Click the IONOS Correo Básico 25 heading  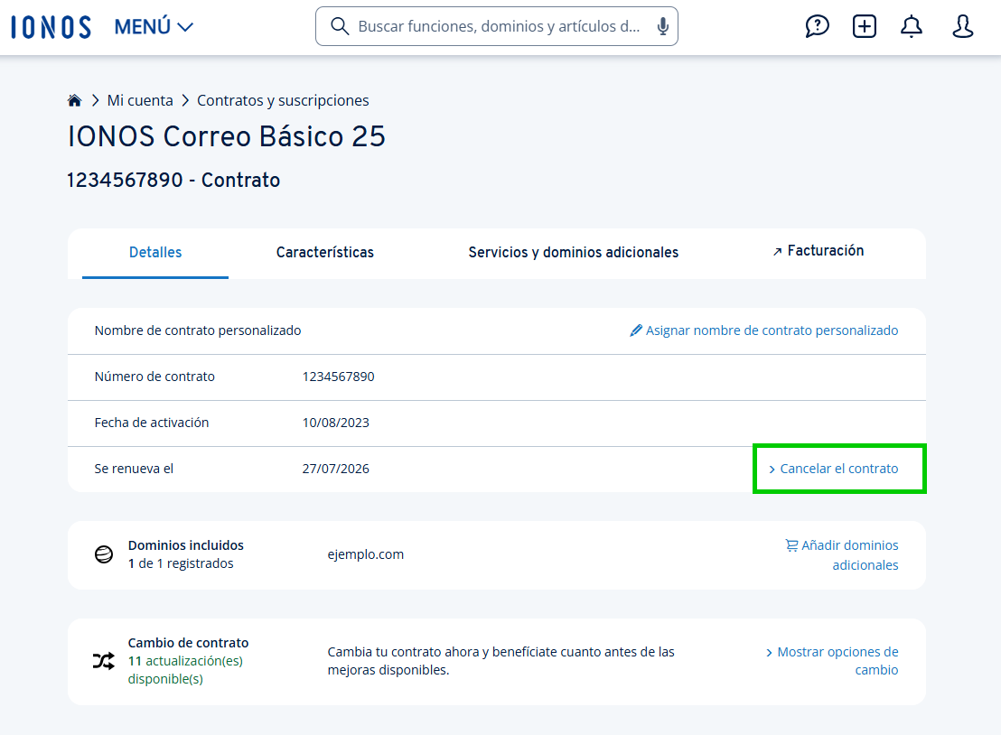227,136
